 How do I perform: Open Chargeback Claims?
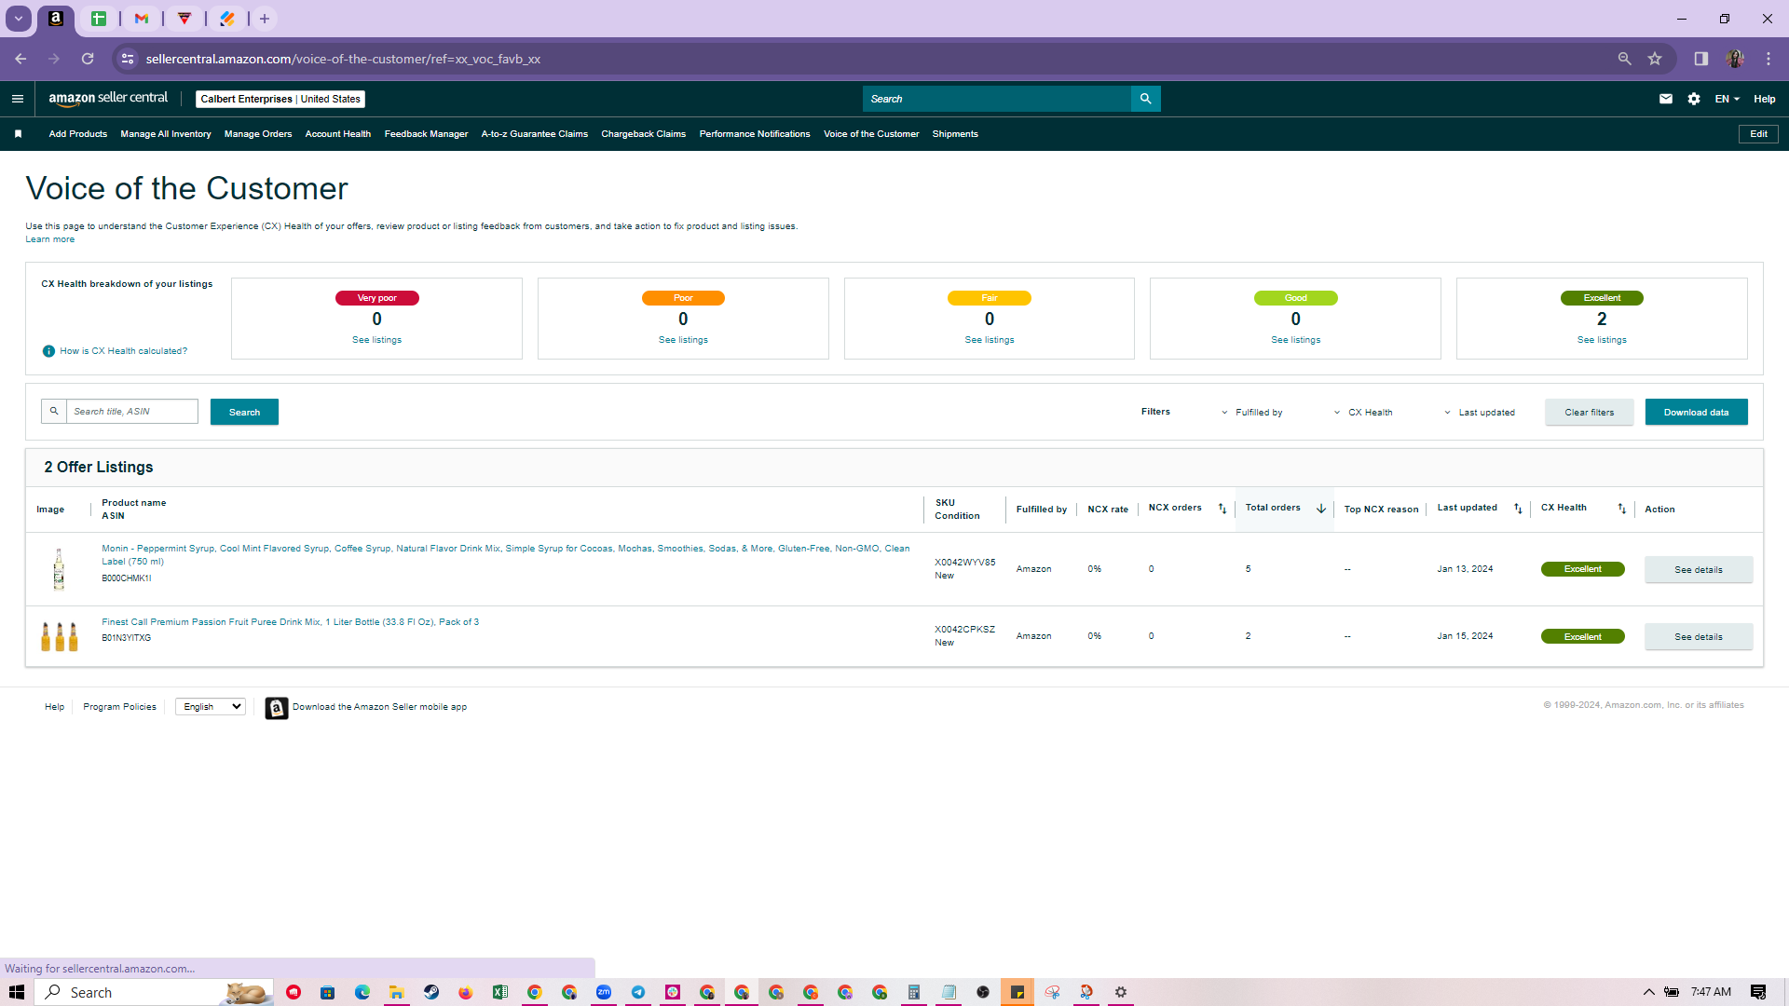coord(644,134)
